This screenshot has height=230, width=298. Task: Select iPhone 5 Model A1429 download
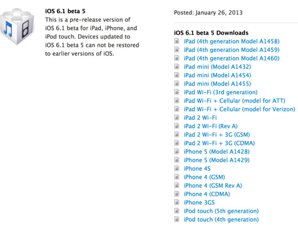point(216,160)
